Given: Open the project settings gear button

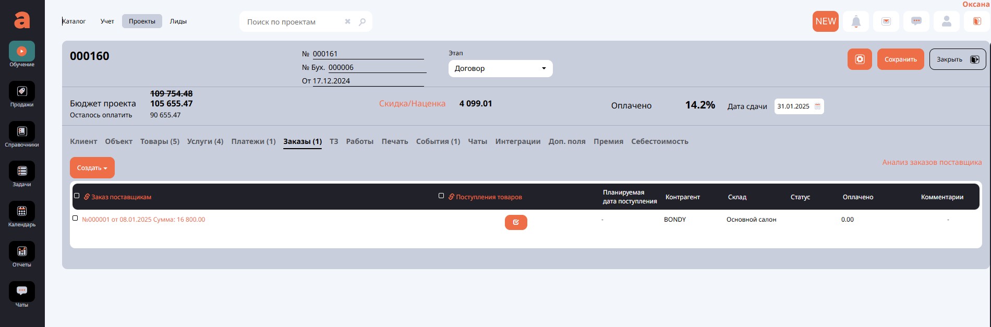Looking at the screenshot, I should pyautogui.click(x=860, y=59).
